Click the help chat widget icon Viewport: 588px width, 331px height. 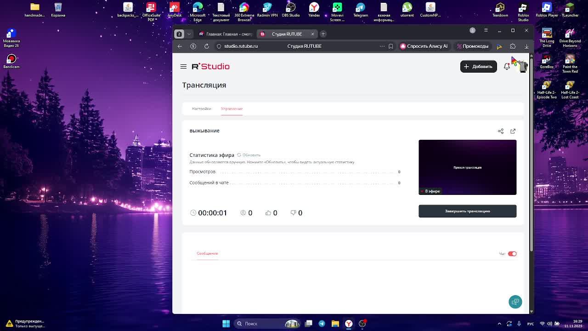(x=515, y=302)
